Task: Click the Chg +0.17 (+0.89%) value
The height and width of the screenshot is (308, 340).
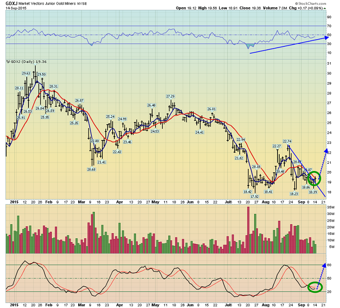Action: pos(306,8)
